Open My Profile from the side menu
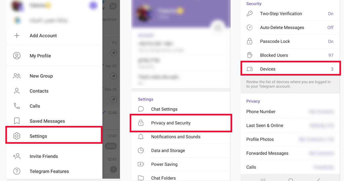 [55, 56]
